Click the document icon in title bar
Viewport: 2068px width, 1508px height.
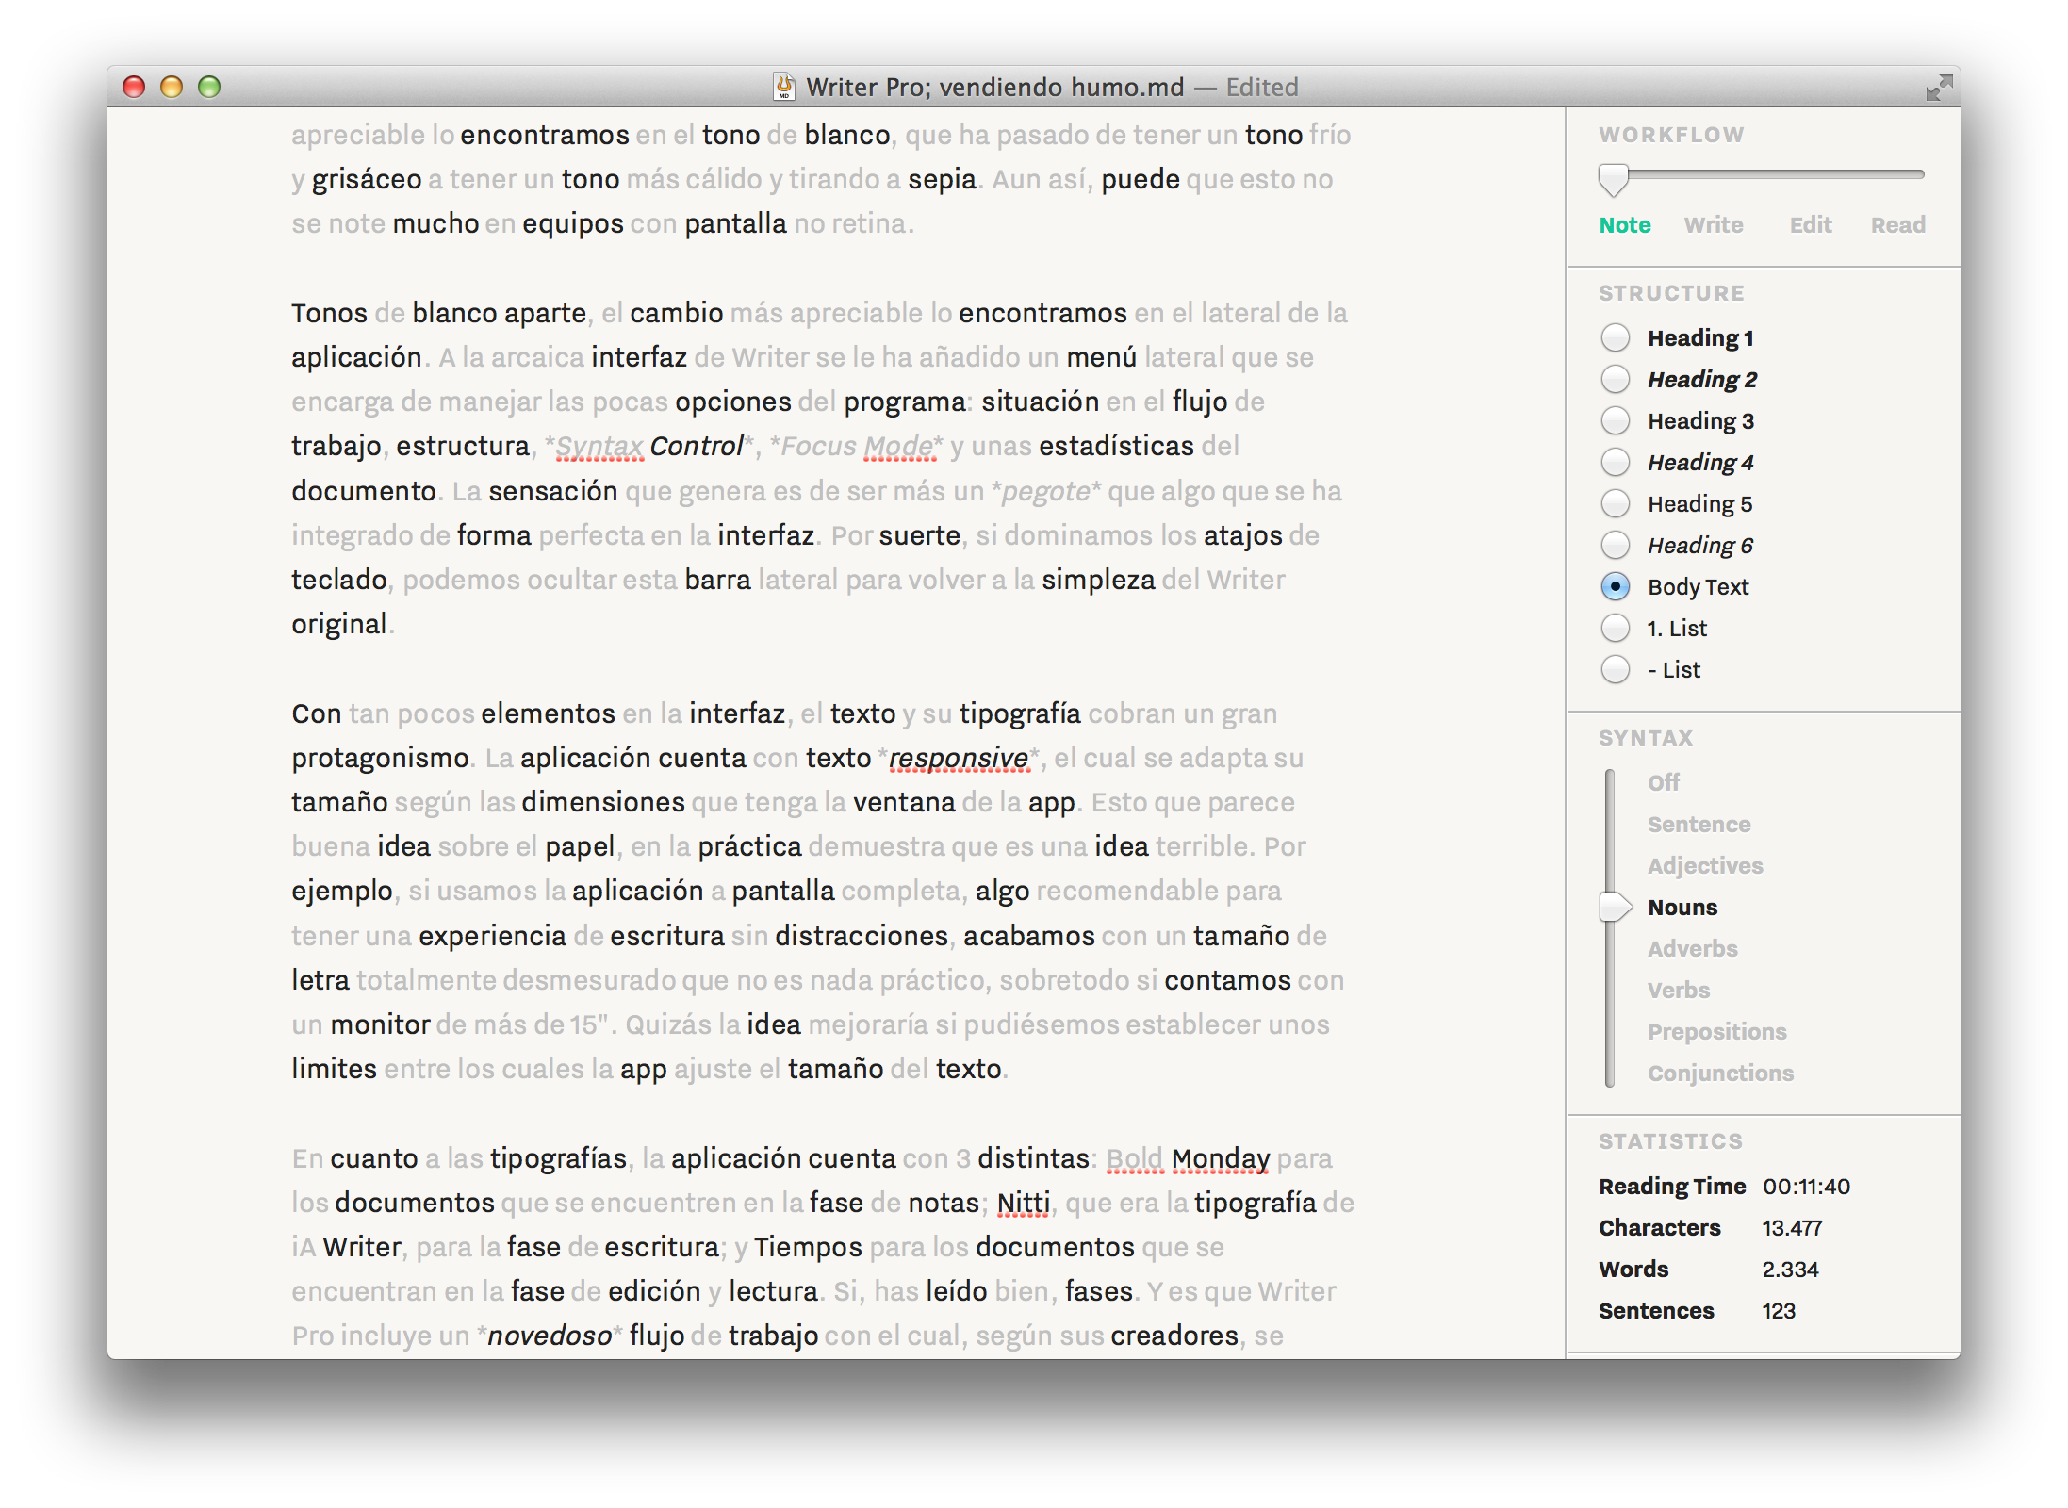783,87
